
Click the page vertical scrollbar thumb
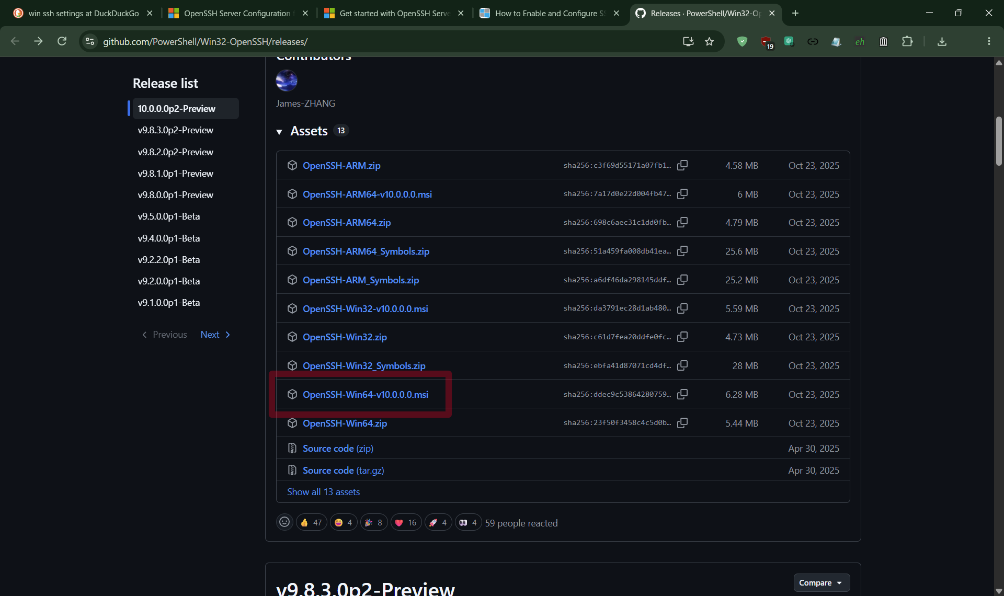[999, 141]
